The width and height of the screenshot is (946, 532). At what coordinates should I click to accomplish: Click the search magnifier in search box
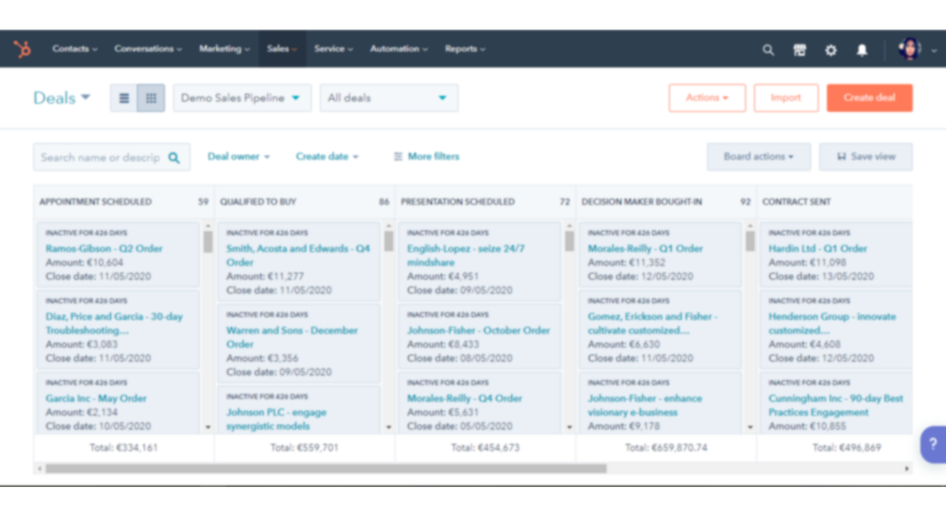coord(174,157)
